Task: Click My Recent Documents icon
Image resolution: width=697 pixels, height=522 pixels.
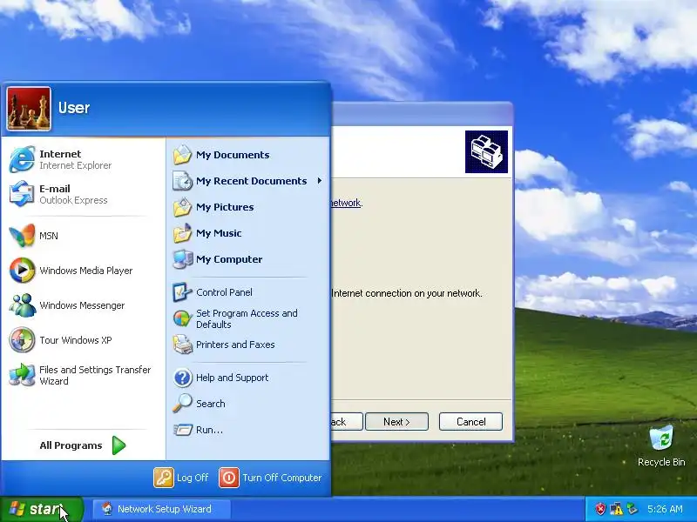Action: (182, 181)
